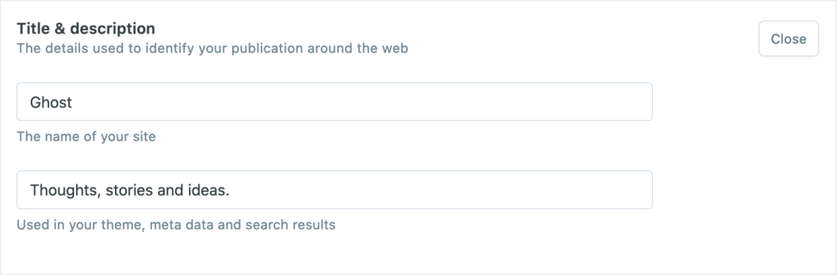Click the word Ghost in the title input

(x=51, y=102)
